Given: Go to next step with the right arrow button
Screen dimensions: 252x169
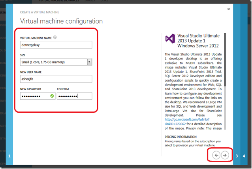Looking at the screenshot, I should point(225,155).
